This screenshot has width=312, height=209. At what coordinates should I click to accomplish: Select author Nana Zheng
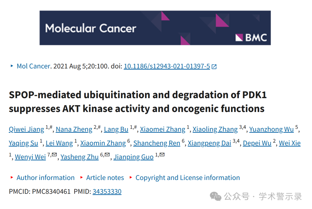pos(74,129)
